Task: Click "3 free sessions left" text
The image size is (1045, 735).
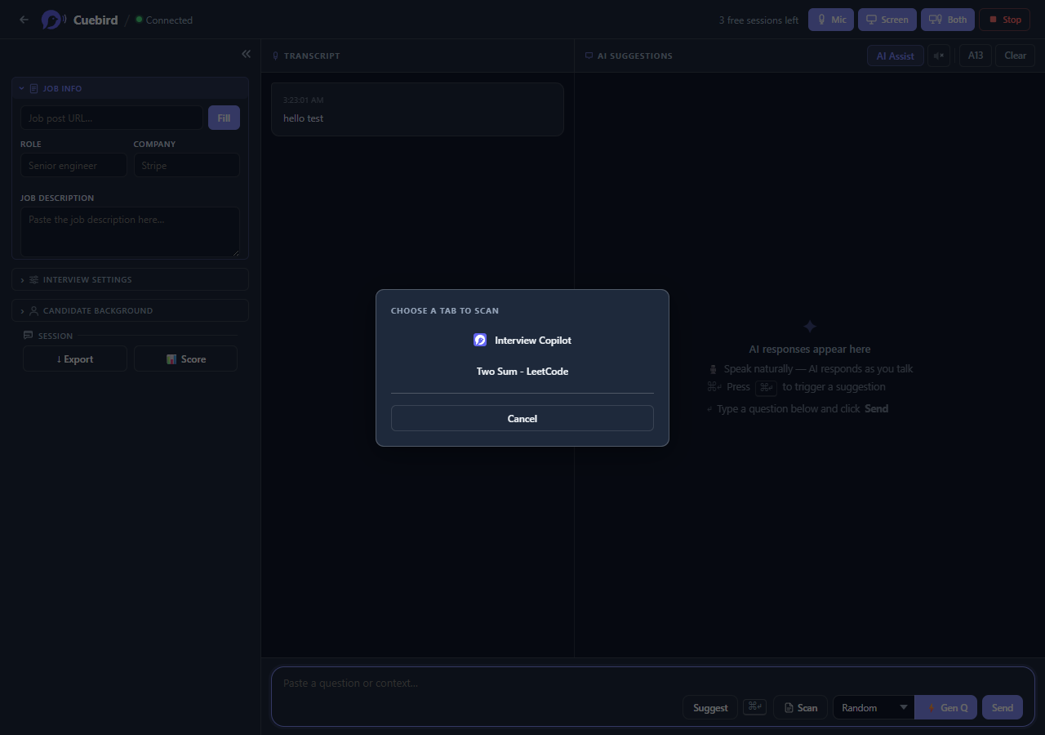Action: [x=758, y=20]
